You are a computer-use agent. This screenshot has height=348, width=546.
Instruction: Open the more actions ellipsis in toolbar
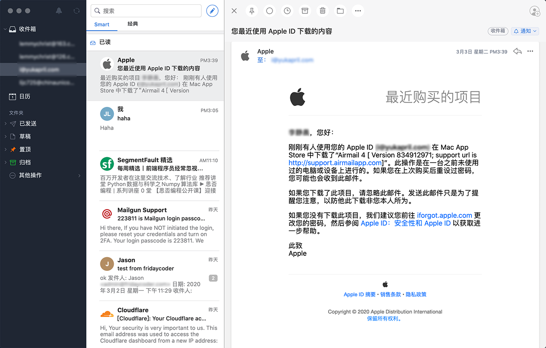358,11
